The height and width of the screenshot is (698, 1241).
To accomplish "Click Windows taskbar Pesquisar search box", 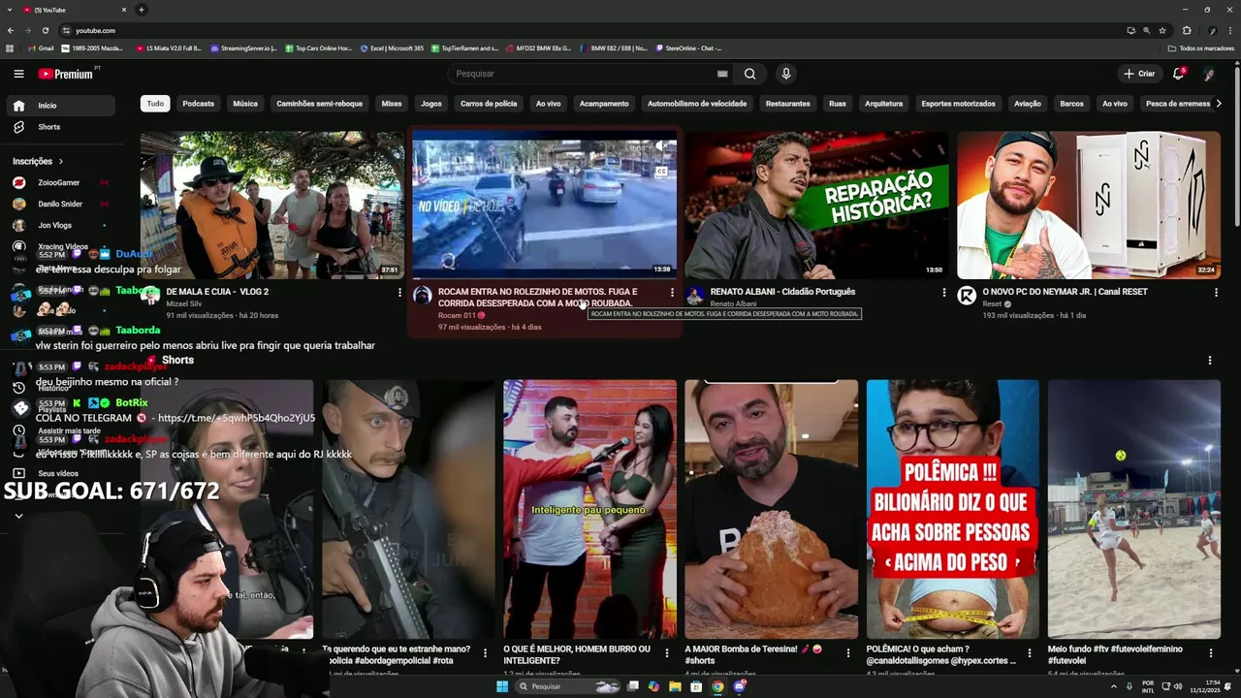I will (x=568, y=686).
